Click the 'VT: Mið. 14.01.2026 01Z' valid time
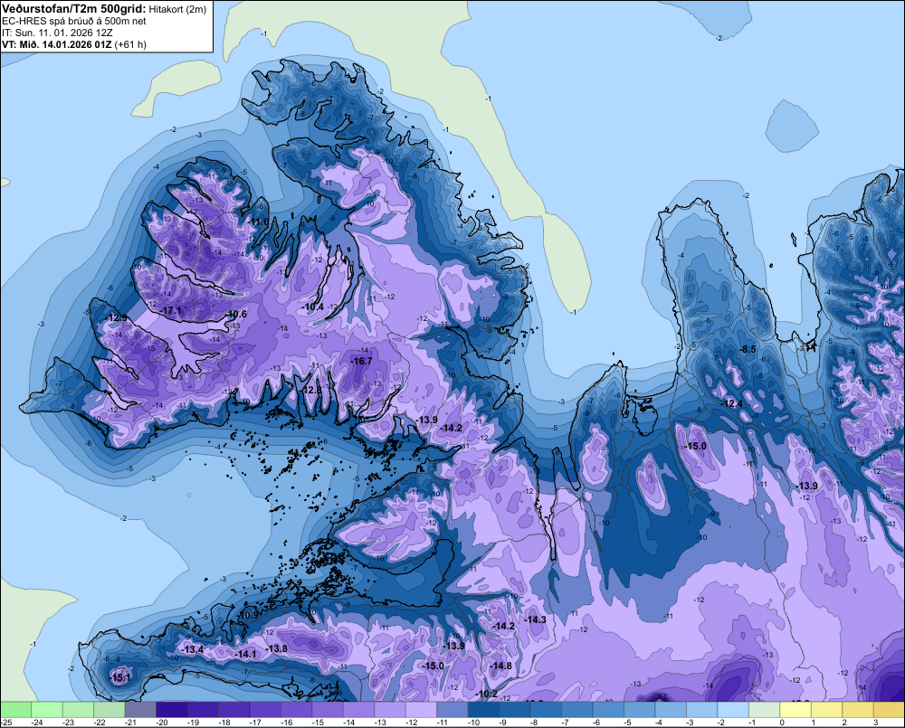Screen dimensions: 905x728 56,44
